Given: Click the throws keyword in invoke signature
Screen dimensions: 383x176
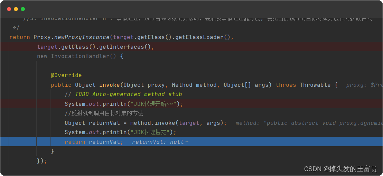Looking at the screenshot, I should pos(286,85).
